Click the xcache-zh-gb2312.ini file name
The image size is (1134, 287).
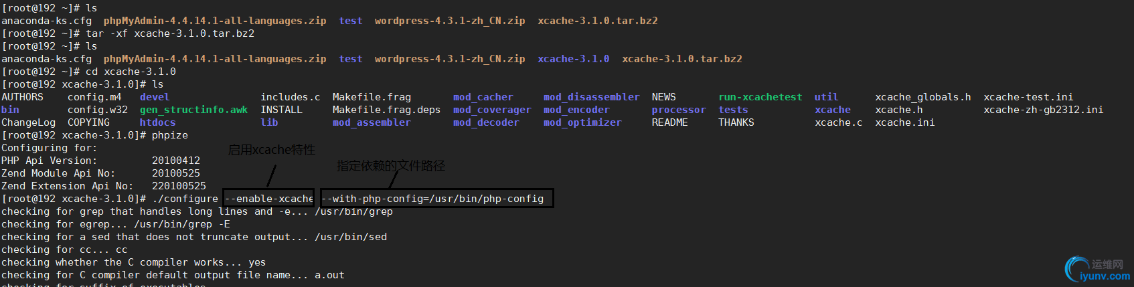(x=1043, y=110)
